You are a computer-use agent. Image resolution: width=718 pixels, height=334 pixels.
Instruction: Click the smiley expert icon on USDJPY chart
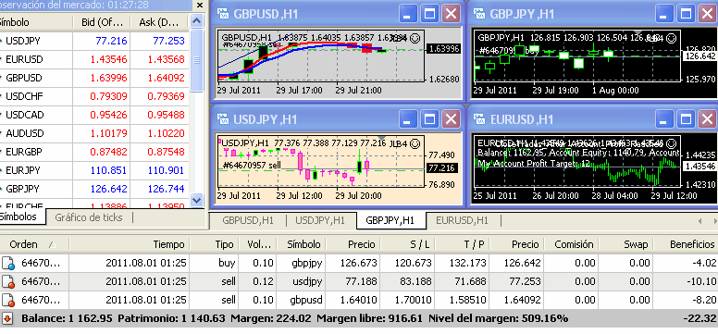(415, 143)
